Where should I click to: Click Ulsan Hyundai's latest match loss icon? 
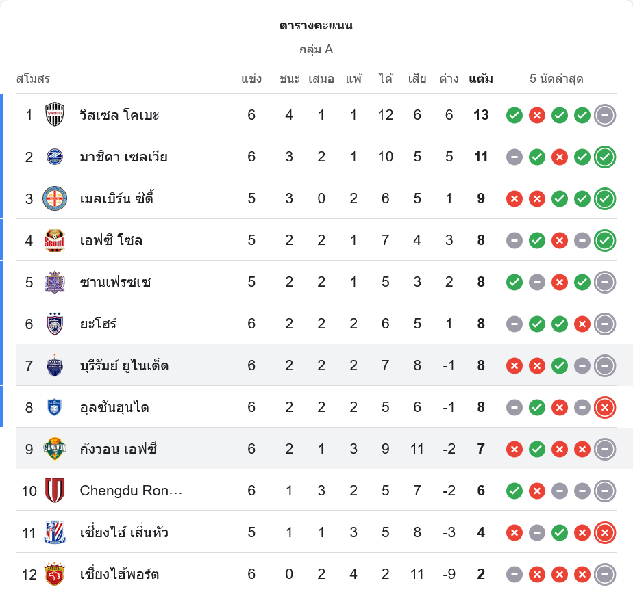tap(605, 407)
